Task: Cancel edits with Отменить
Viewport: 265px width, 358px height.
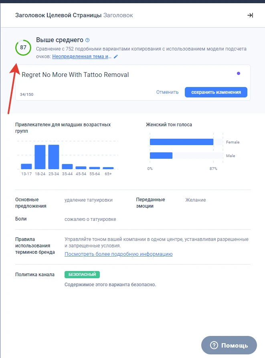Action: pos(167,92)
